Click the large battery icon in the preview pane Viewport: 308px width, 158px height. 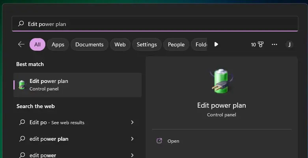221,81
